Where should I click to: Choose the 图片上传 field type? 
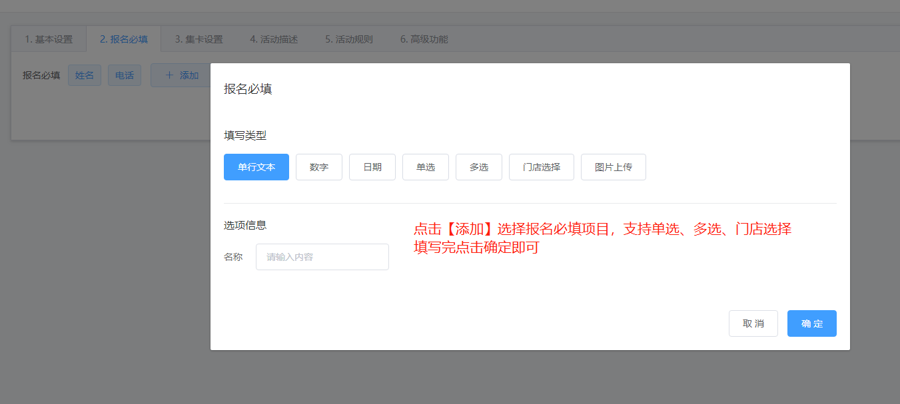click(x=614, y=167)
